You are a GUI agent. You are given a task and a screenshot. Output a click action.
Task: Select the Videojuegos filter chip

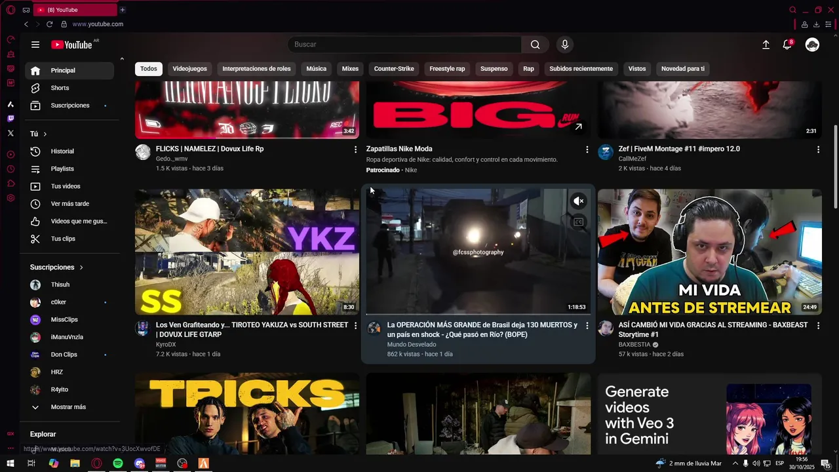click(x=189, y=69)
